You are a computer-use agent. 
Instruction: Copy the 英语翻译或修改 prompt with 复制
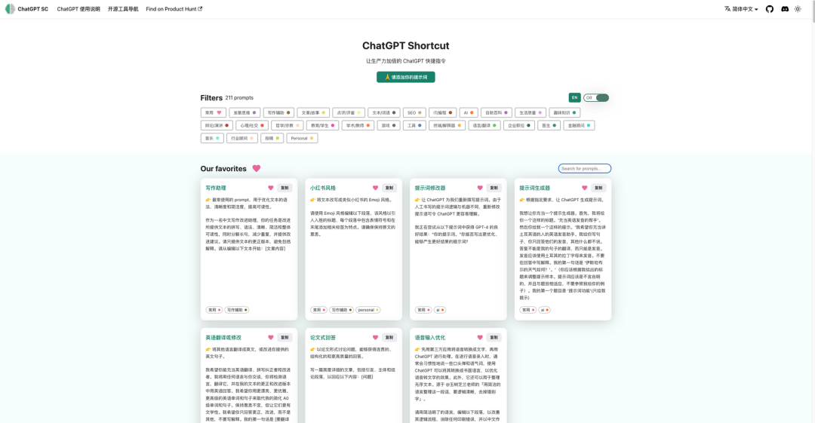(284, 337)
